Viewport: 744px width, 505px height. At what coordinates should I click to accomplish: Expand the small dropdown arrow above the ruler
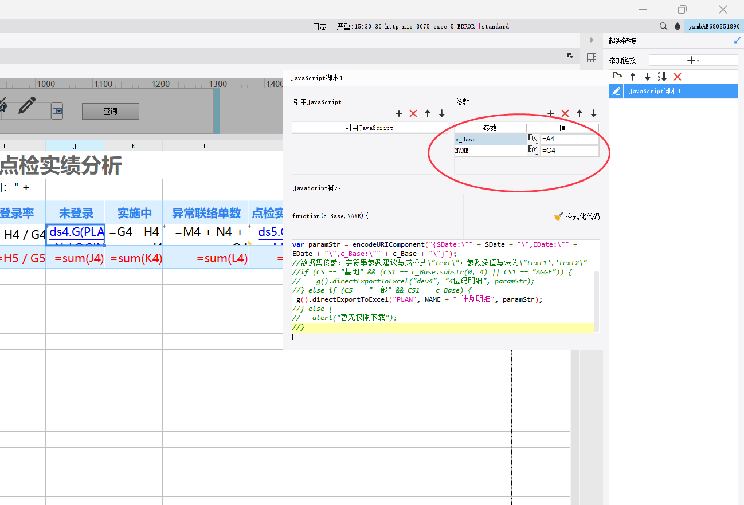tap(570, 56)
